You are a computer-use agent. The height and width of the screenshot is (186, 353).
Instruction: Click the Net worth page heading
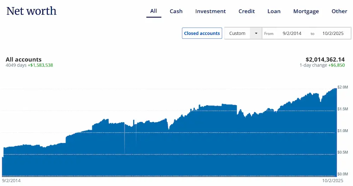click(31, 11)
